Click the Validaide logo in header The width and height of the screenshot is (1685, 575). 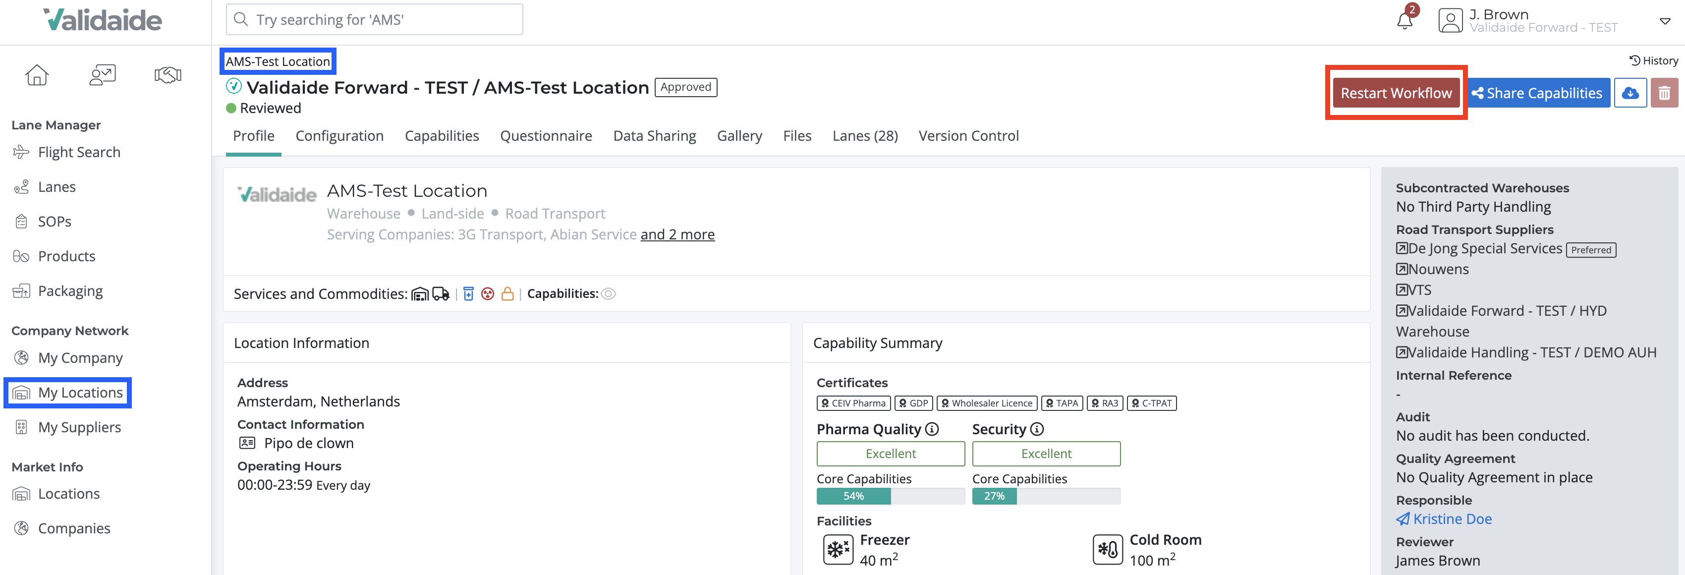[103, 20]
